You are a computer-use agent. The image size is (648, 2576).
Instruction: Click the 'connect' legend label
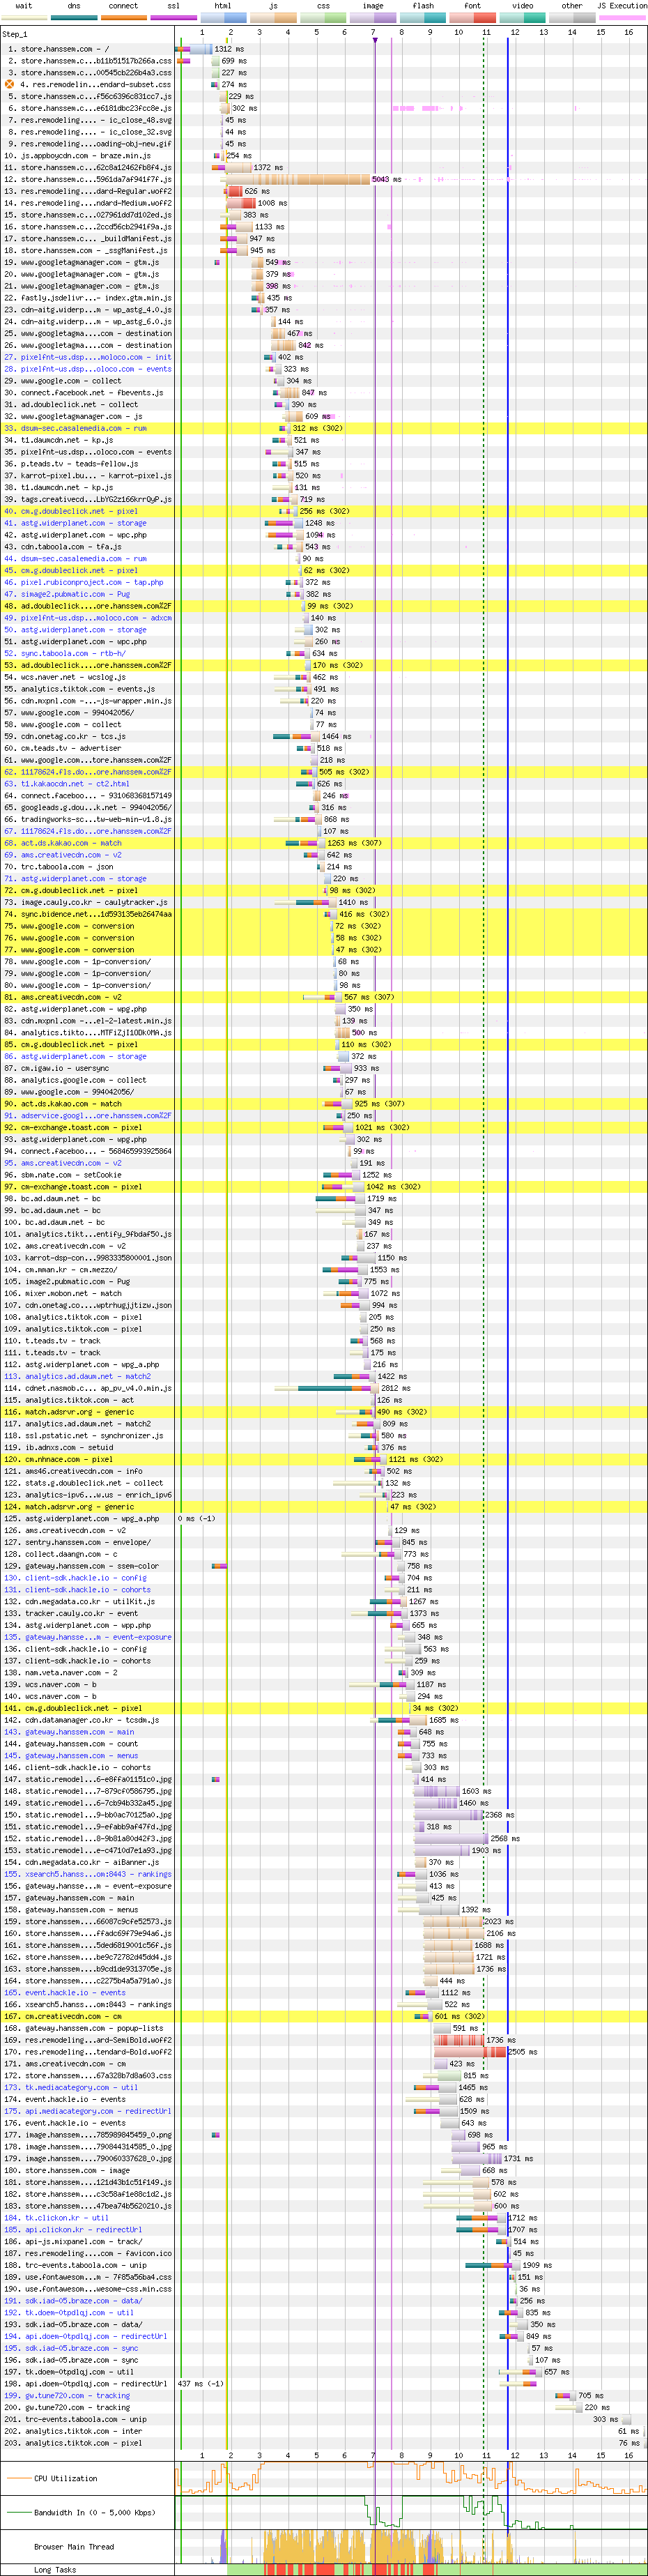coord(123,6)
